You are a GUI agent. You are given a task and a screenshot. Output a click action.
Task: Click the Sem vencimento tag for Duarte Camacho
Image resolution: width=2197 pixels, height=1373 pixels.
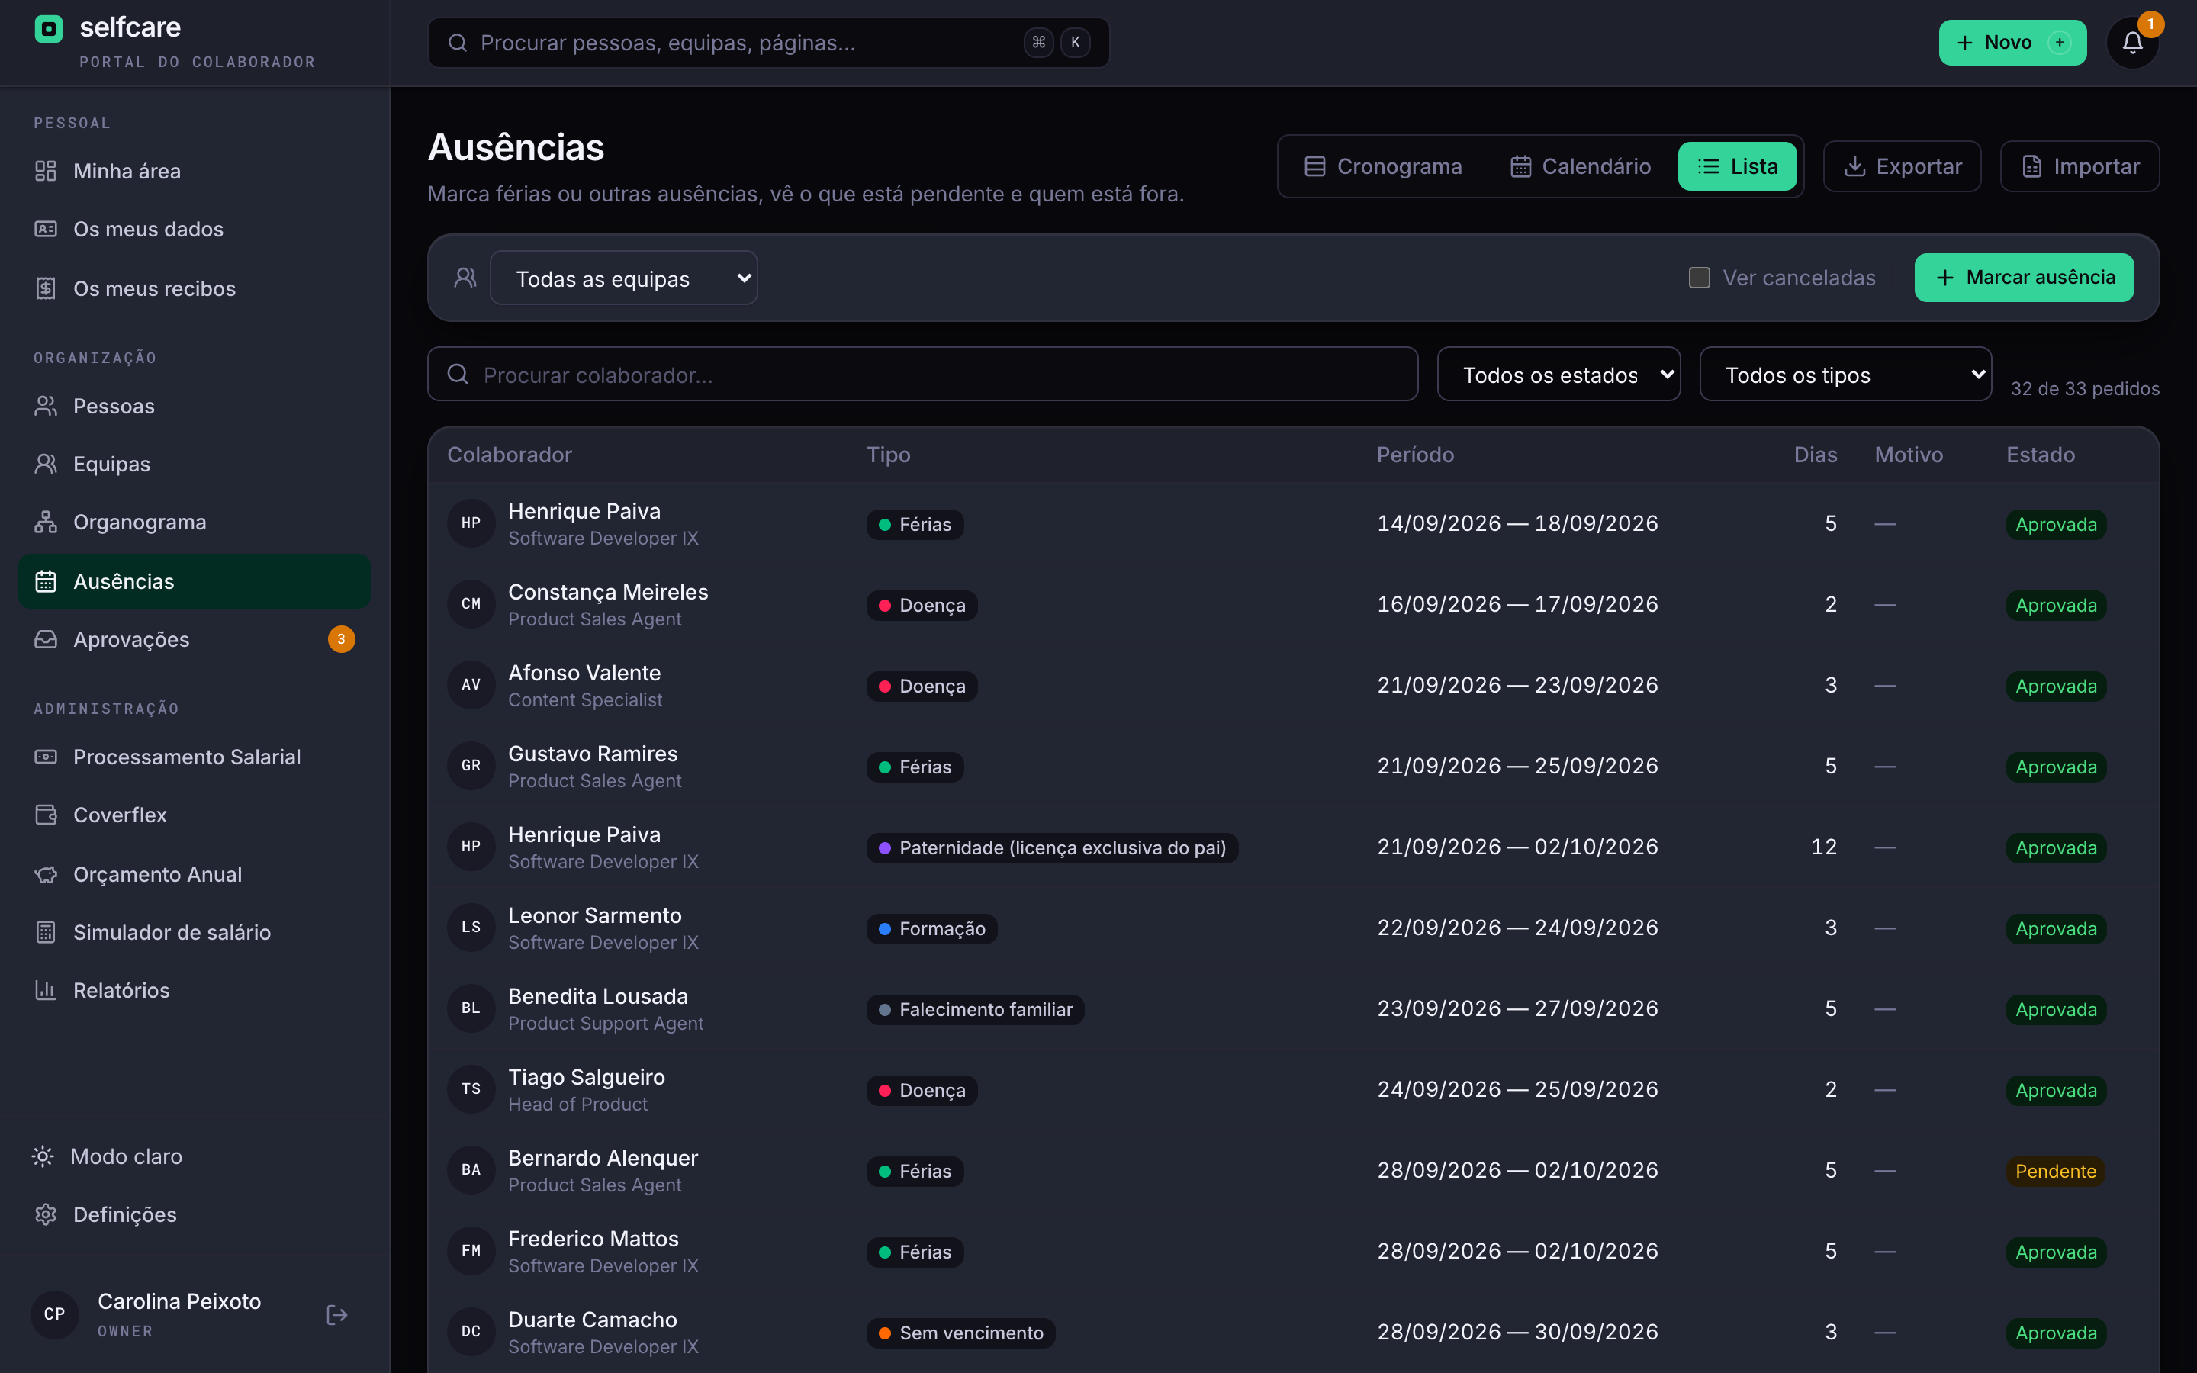click(x=960, y=1333)
